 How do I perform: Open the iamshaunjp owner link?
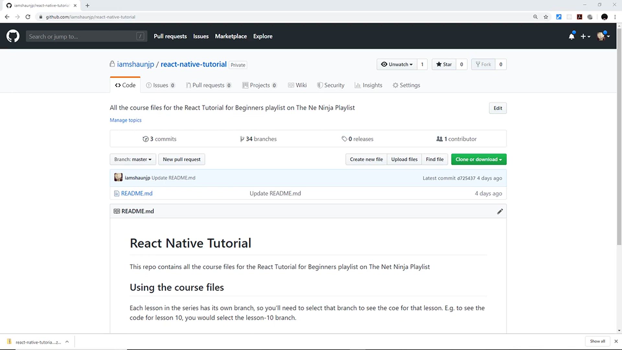coord(135,64)
